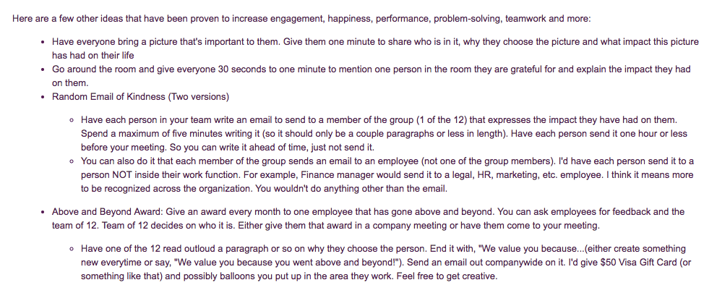Click the words 'Above and Beyond Award:'

[108, 211]
